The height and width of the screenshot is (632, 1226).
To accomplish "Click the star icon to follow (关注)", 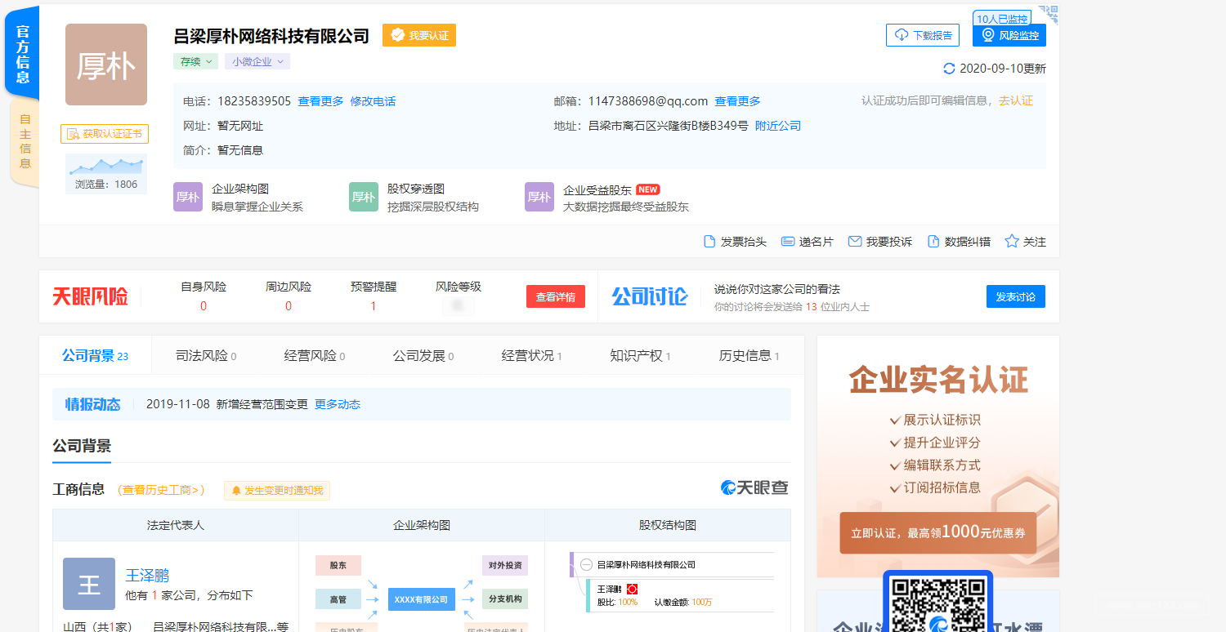I will 1012,242.
